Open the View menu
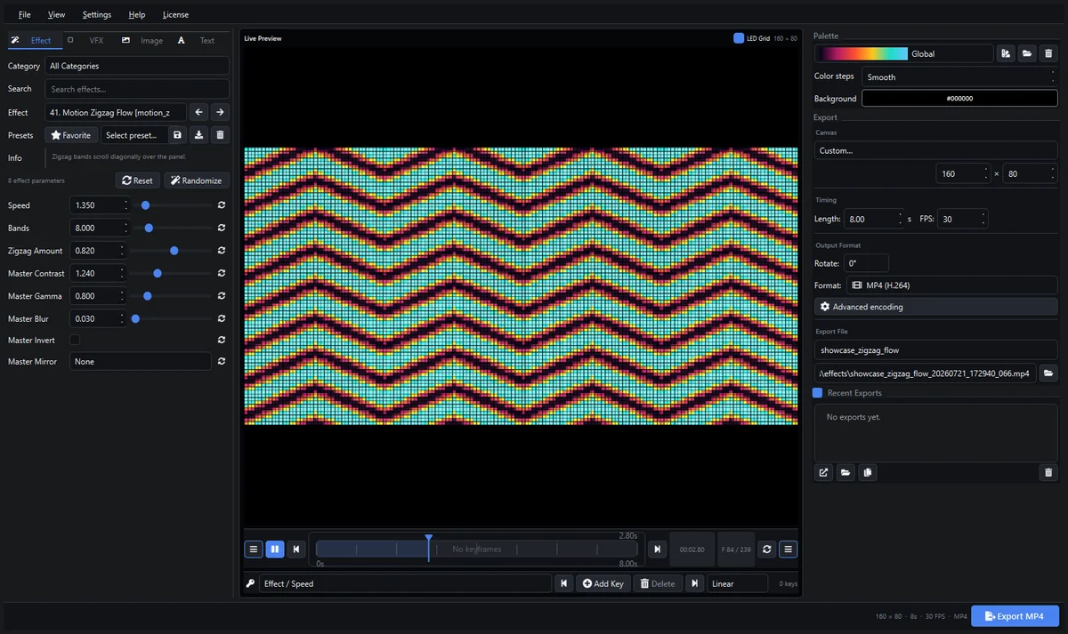1068x634 pixels. (x=56, y=15)
